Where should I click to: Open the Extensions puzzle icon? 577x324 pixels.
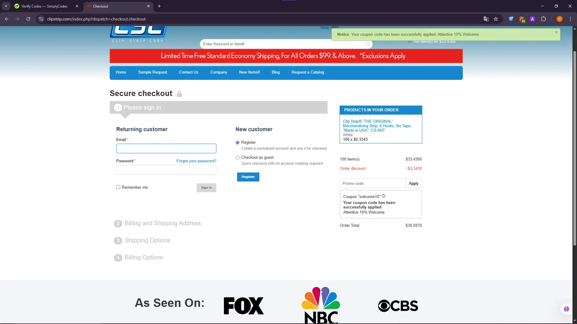[544, 19]
